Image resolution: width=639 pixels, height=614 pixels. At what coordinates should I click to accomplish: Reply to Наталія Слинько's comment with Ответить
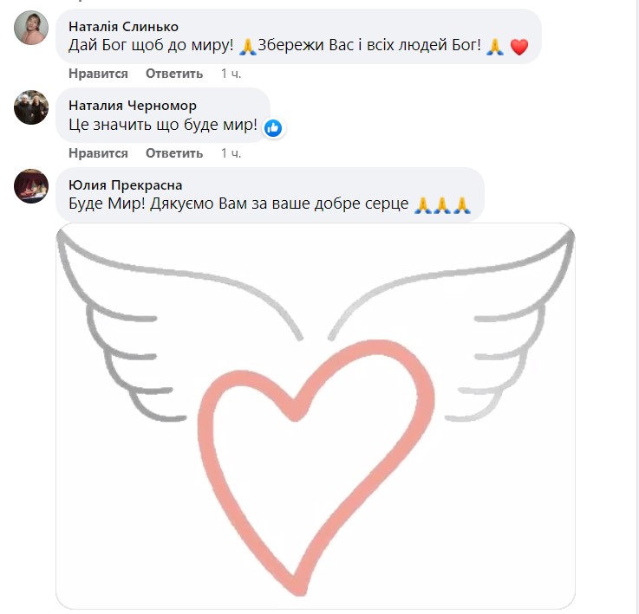tap(174, 74)
